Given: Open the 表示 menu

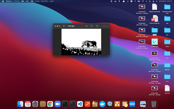Looking at the screenshot, I should tap(27, 1).
